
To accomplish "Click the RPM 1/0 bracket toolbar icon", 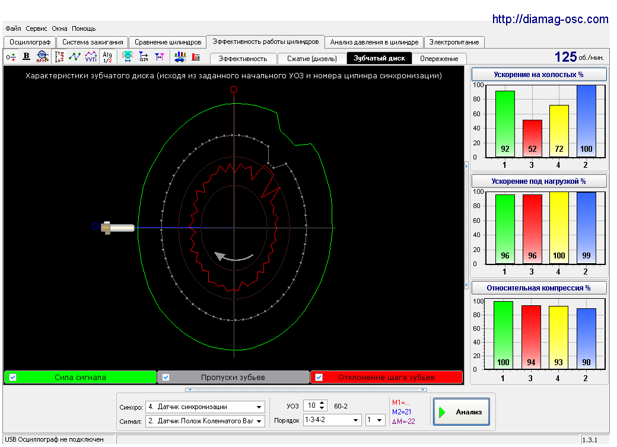I will click(x=59, y=57).
